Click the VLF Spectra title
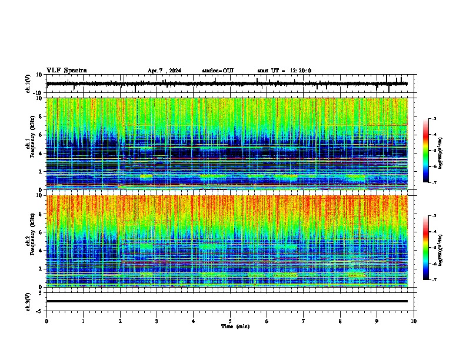 coord(66,71)
